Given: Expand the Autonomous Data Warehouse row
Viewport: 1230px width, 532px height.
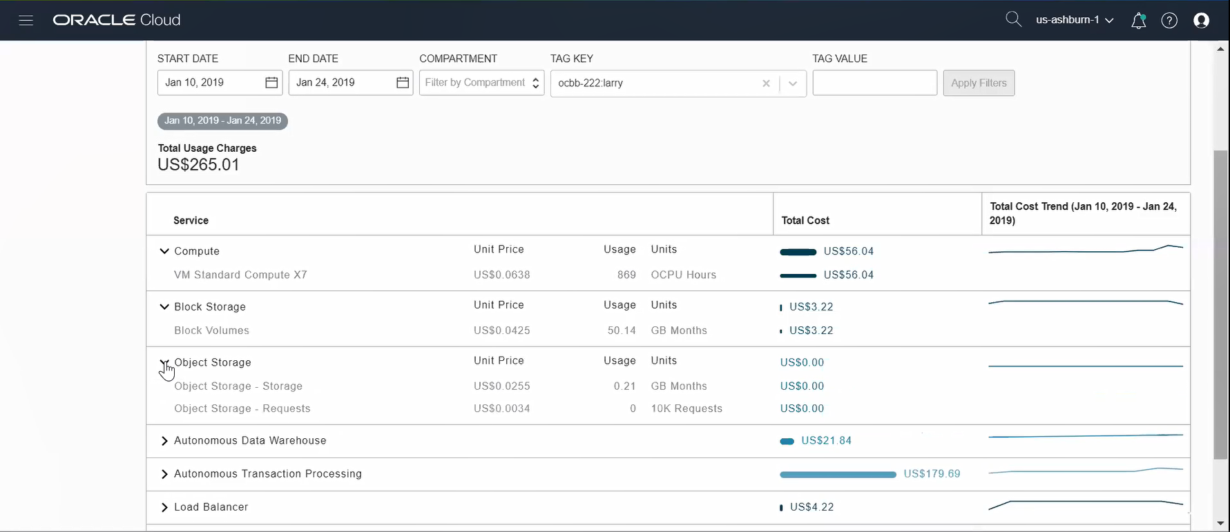Looking at the screenshot, I should pos(164,441).
